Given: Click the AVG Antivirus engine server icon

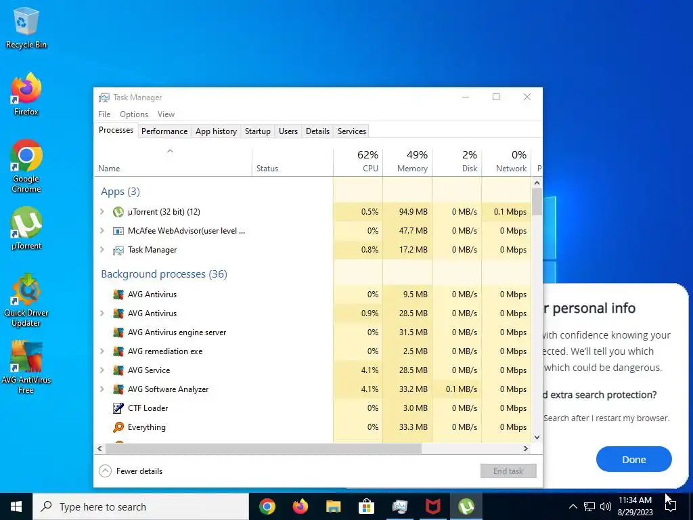Looking at the screenshot, I should click(x=118, y=332).
